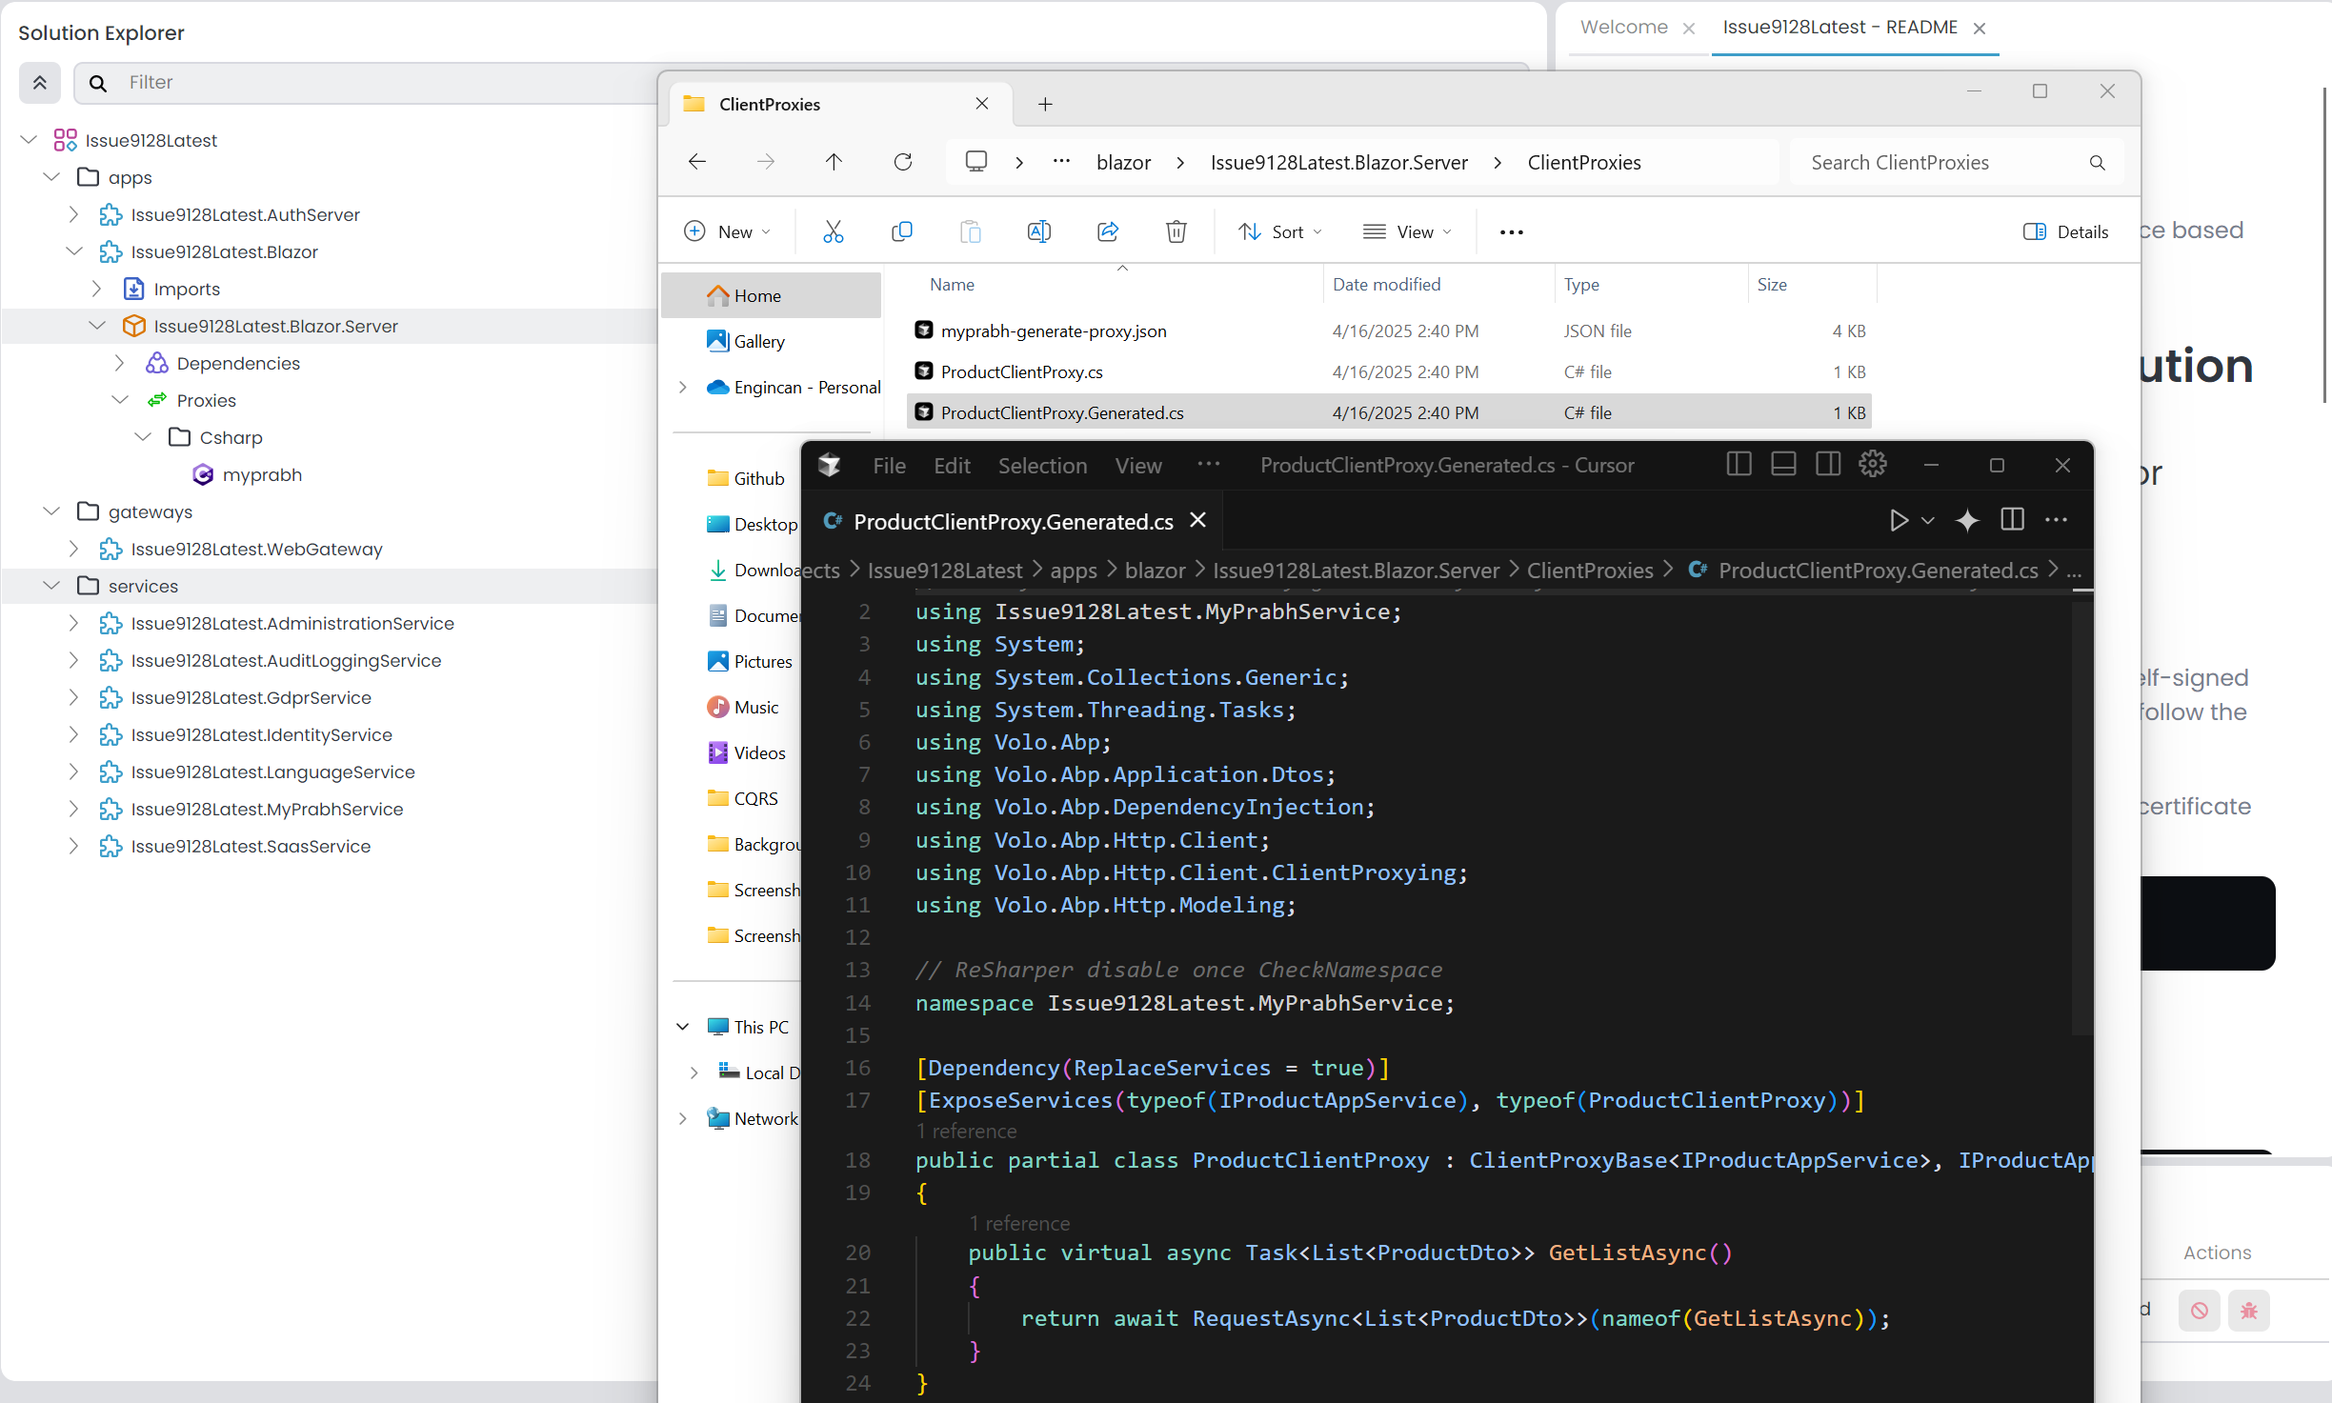Click the Cut scissors icon in File Explorer

(x=834, y=231)
